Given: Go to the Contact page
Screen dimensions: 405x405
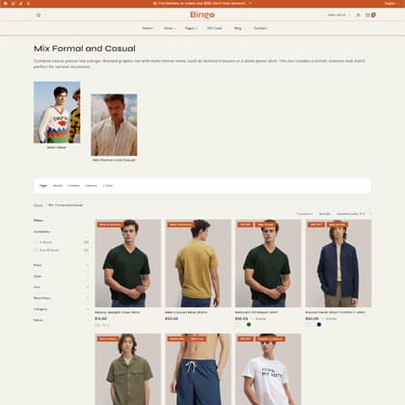Looking at the screenshot, I should point(260,28).
